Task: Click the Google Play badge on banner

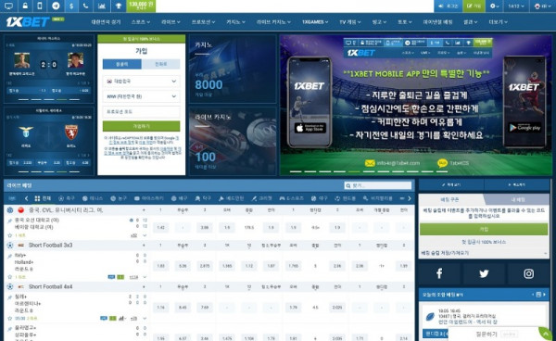Action: click(524, 128)
